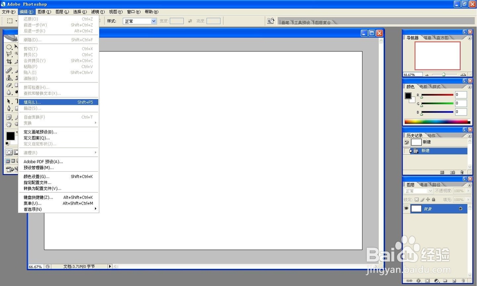Select the Hand tool
477x286 pixels.
(9, 124)
